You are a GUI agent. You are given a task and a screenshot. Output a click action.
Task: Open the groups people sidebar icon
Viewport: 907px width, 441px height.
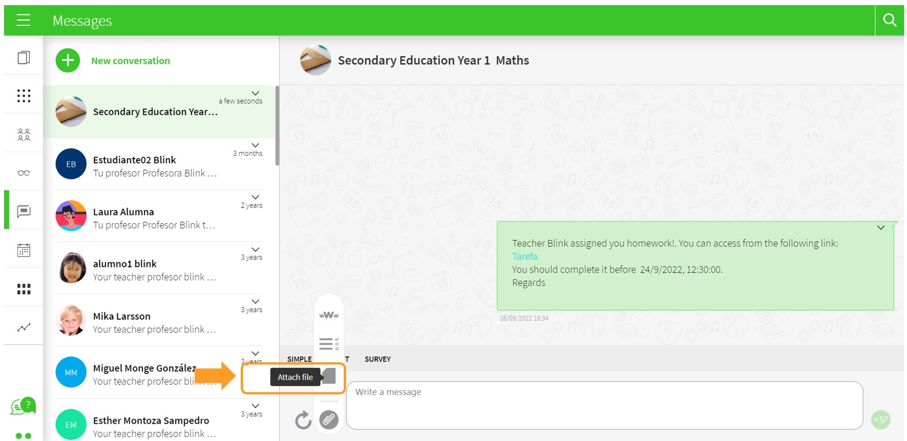[x=24, y=135]
